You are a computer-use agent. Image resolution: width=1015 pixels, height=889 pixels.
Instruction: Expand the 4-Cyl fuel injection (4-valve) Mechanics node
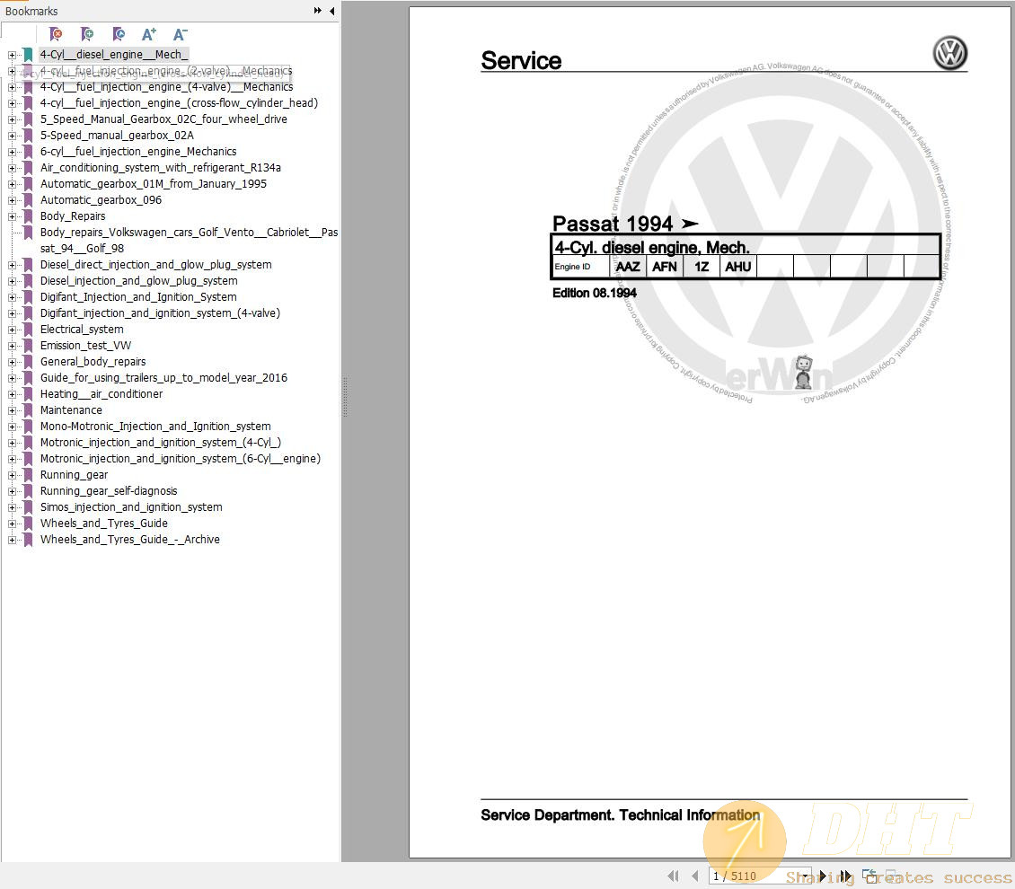(12, 87)
